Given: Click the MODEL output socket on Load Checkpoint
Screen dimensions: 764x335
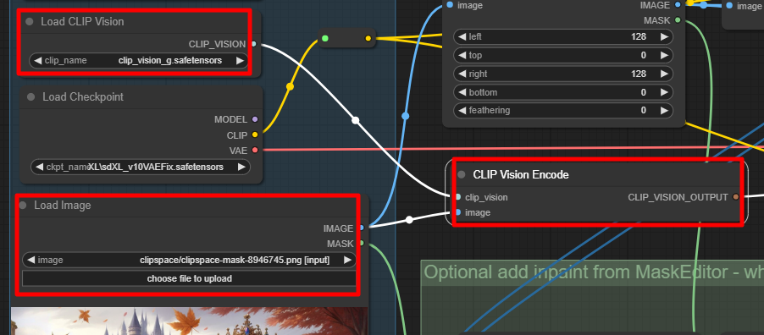Looking at the screenshot, I should (x=254, y=119).
